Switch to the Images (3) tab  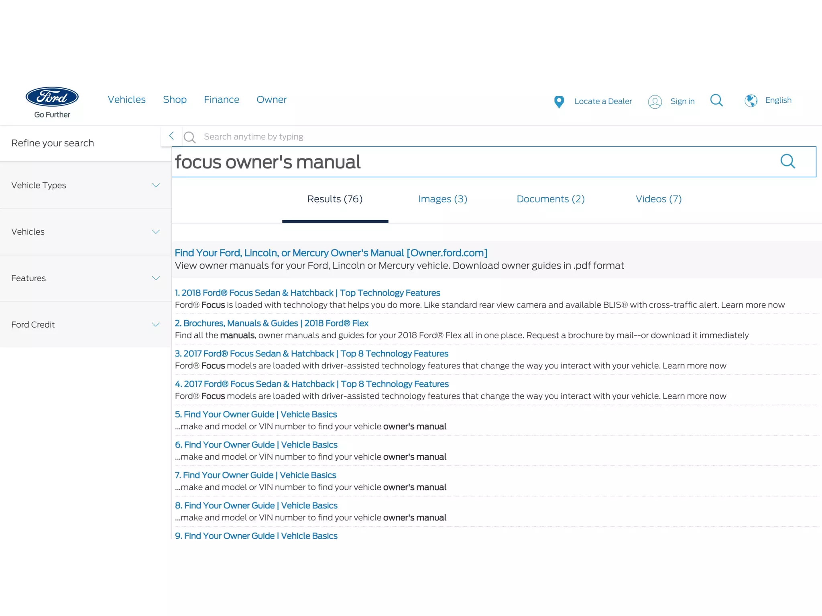[443, 199]
